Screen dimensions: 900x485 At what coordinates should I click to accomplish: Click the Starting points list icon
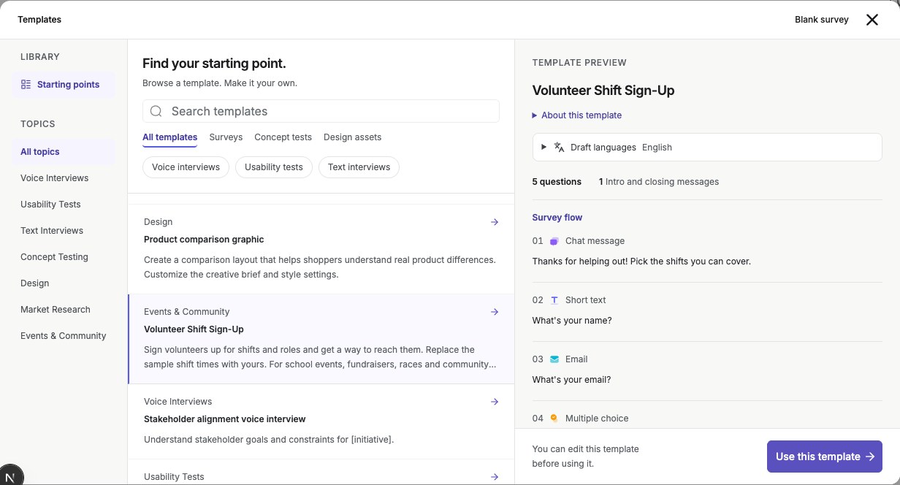pos(26,85)
